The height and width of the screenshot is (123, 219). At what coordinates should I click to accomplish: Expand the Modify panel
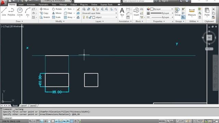coord(60,21)
